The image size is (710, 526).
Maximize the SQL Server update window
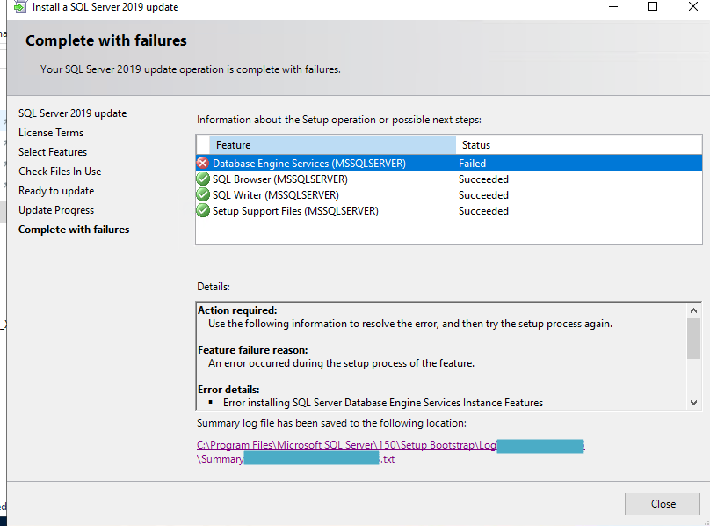pyautogui.click(x=653, y=6)
